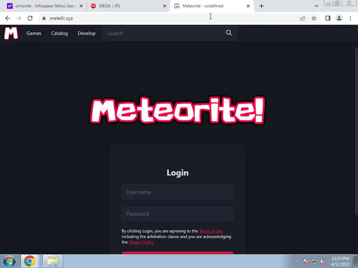Open the share this page icon
This screenshot has height=268, width=358.
tap(303, 18)
